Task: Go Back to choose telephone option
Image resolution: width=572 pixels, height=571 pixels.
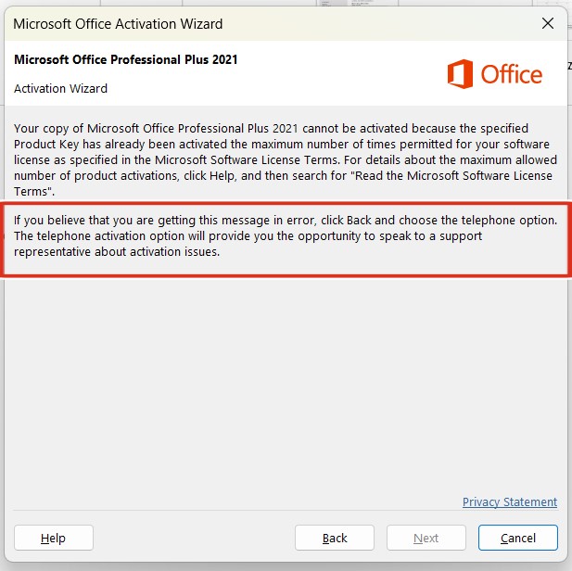Action: pyautogui.click(x=335, y=538)
